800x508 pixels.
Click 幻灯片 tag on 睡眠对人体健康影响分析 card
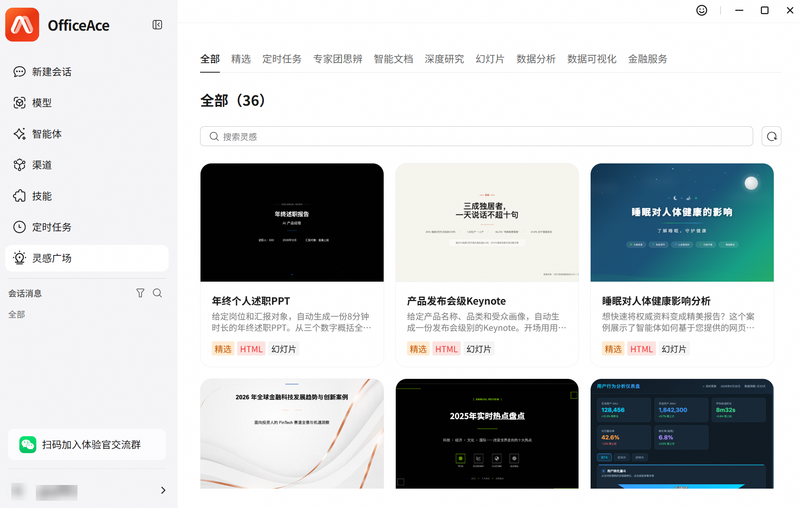point(674,349)
